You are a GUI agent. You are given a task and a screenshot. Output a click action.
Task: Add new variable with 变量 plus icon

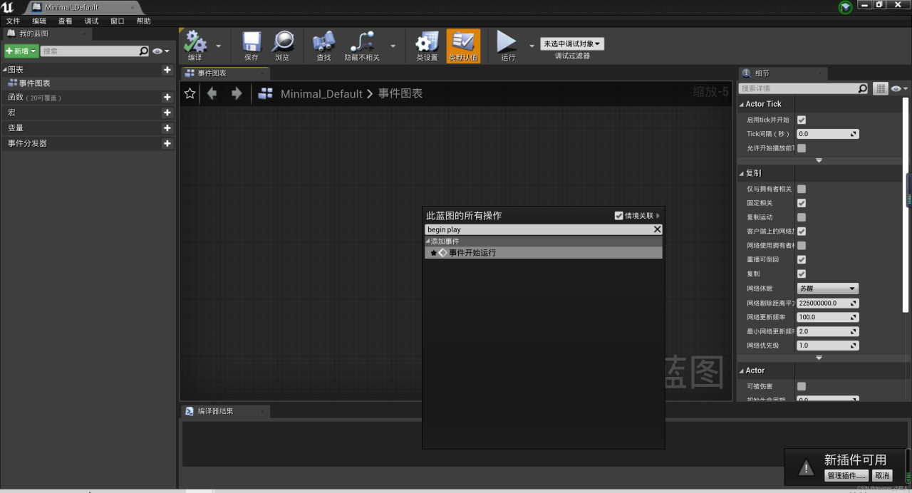[167, 128]
